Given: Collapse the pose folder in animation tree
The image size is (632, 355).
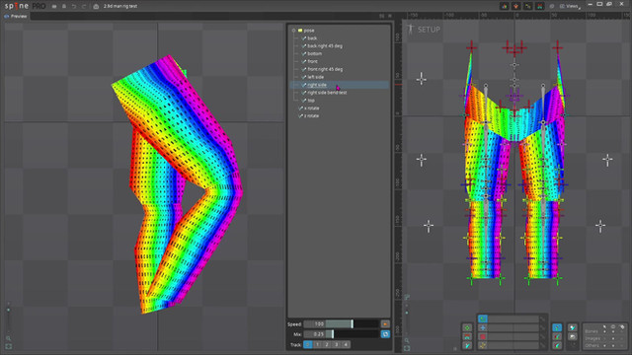Looking at the screenshot, I should tap(294, 31).
